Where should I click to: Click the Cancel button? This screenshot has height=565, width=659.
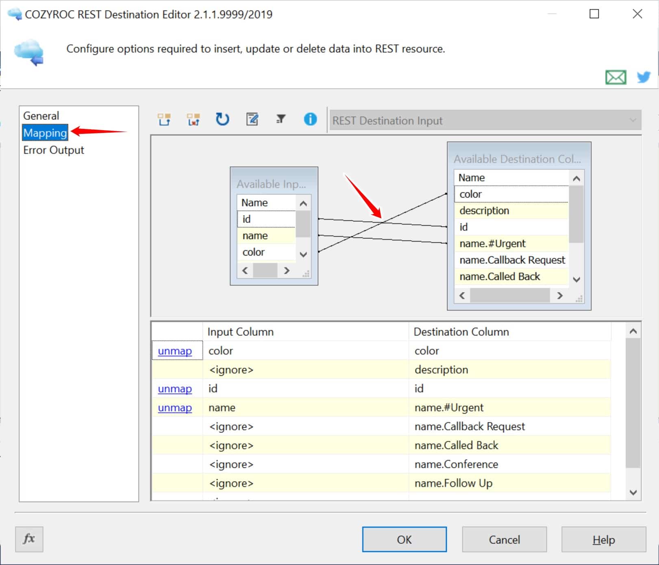point(505,539)
